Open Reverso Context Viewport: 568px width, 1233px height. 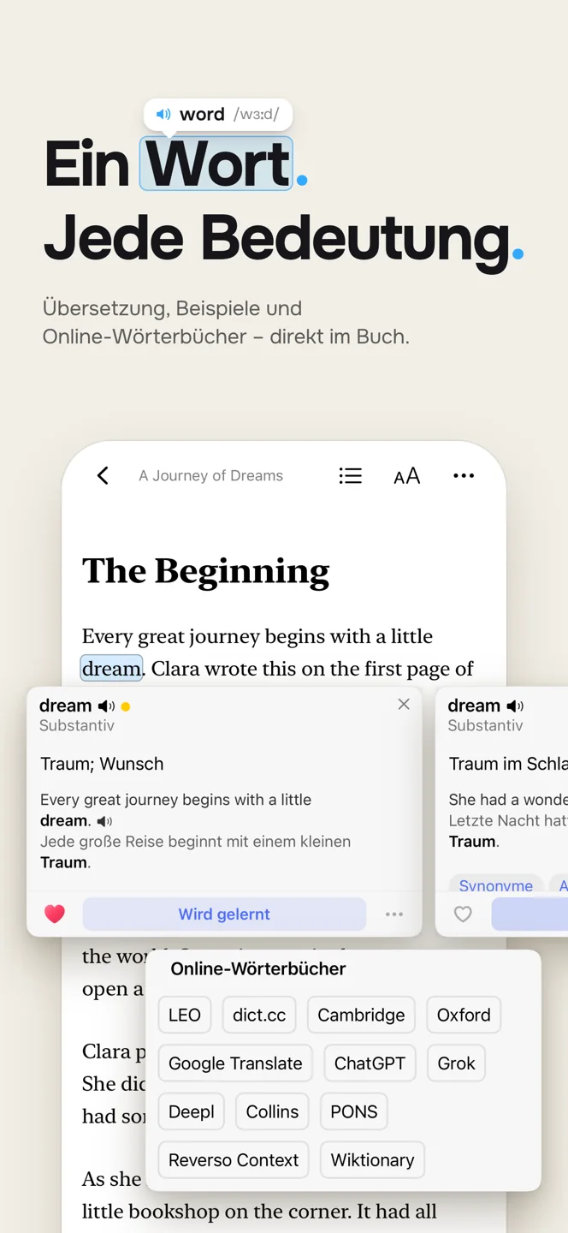[234, 1160]
